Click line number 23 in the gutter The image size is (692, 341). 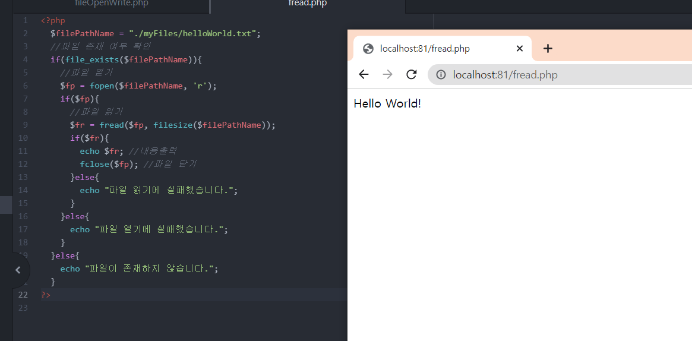pyautogui.click(x=23, y=308)
